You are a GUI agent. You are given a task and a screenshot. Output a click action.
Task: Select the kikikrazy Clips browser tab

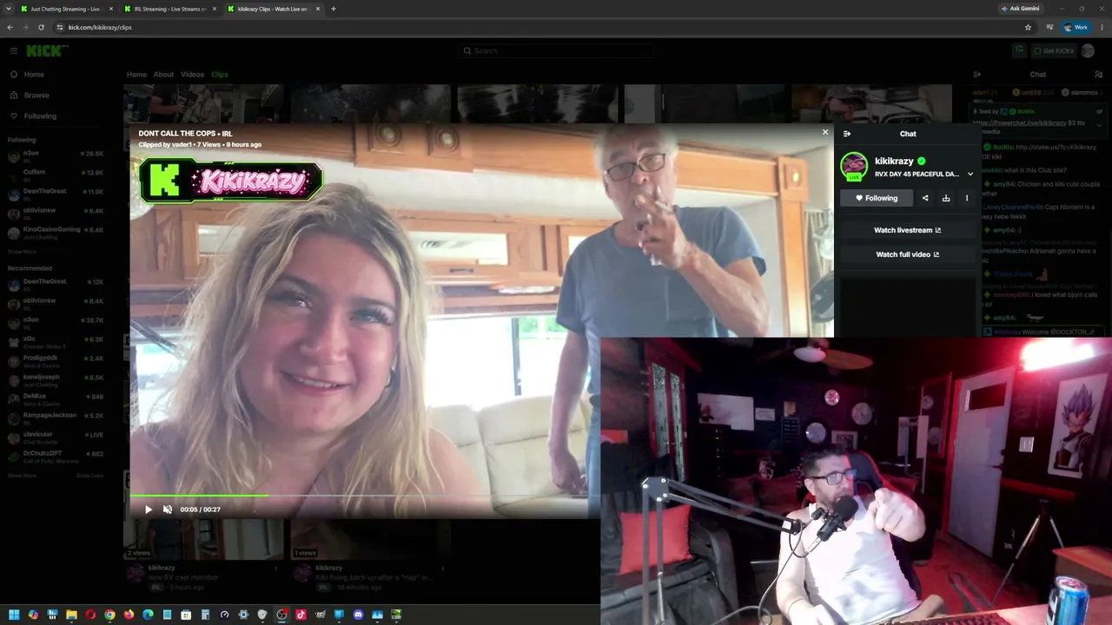[x=274, y=9]
